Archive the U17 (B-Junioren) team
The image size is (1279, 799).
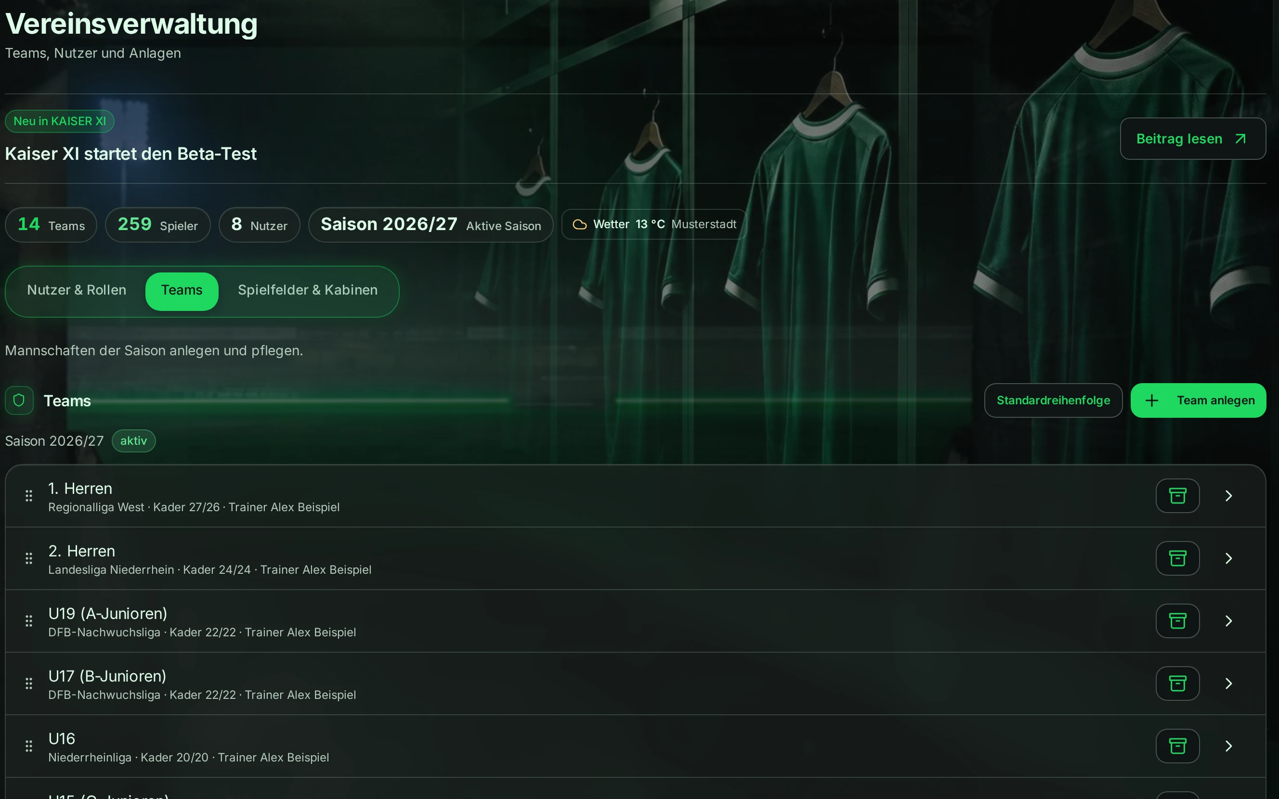tap(1177, 683)
